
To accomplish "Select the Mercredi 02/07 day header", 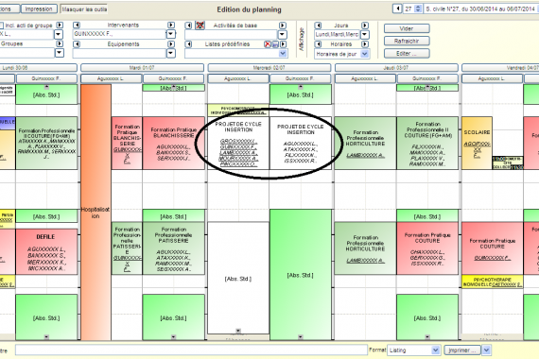I will point(269,68).
